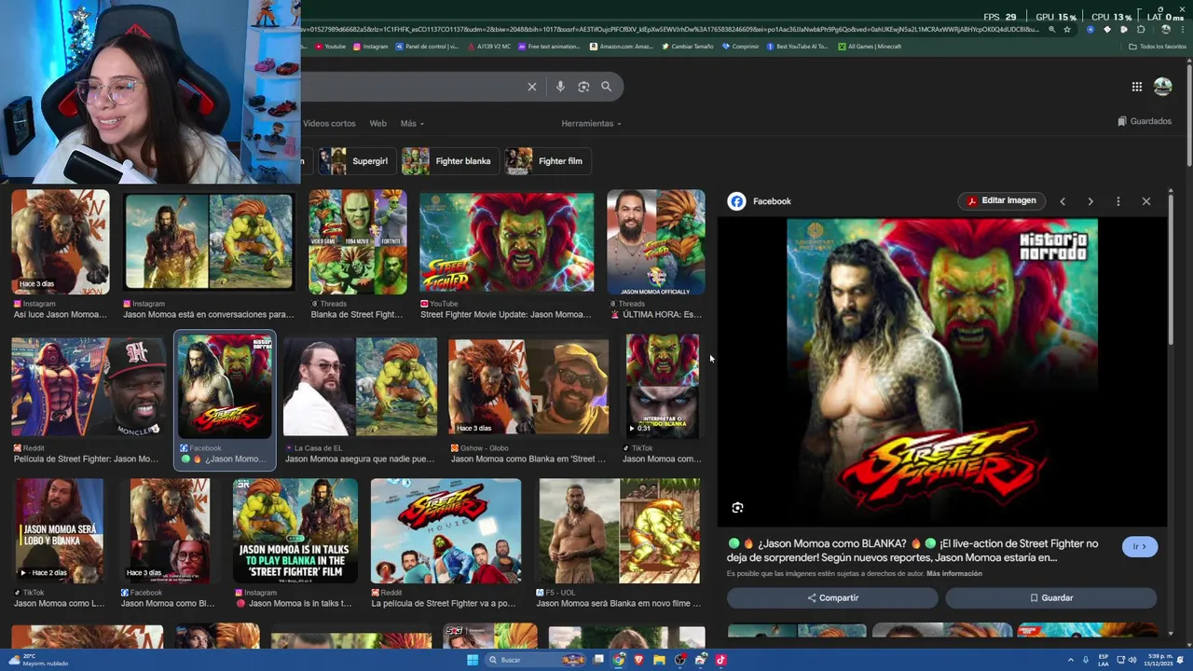Screen dimensions: 1193x671
Task: Submit search with the magnifier icon
Action: 607,87
